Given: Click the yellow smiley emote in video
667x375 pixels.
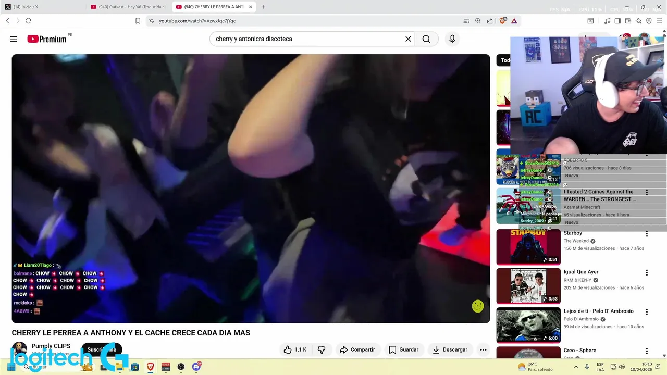Looking at the screenshot, I should pyautogui.click(x=478, y=306).
